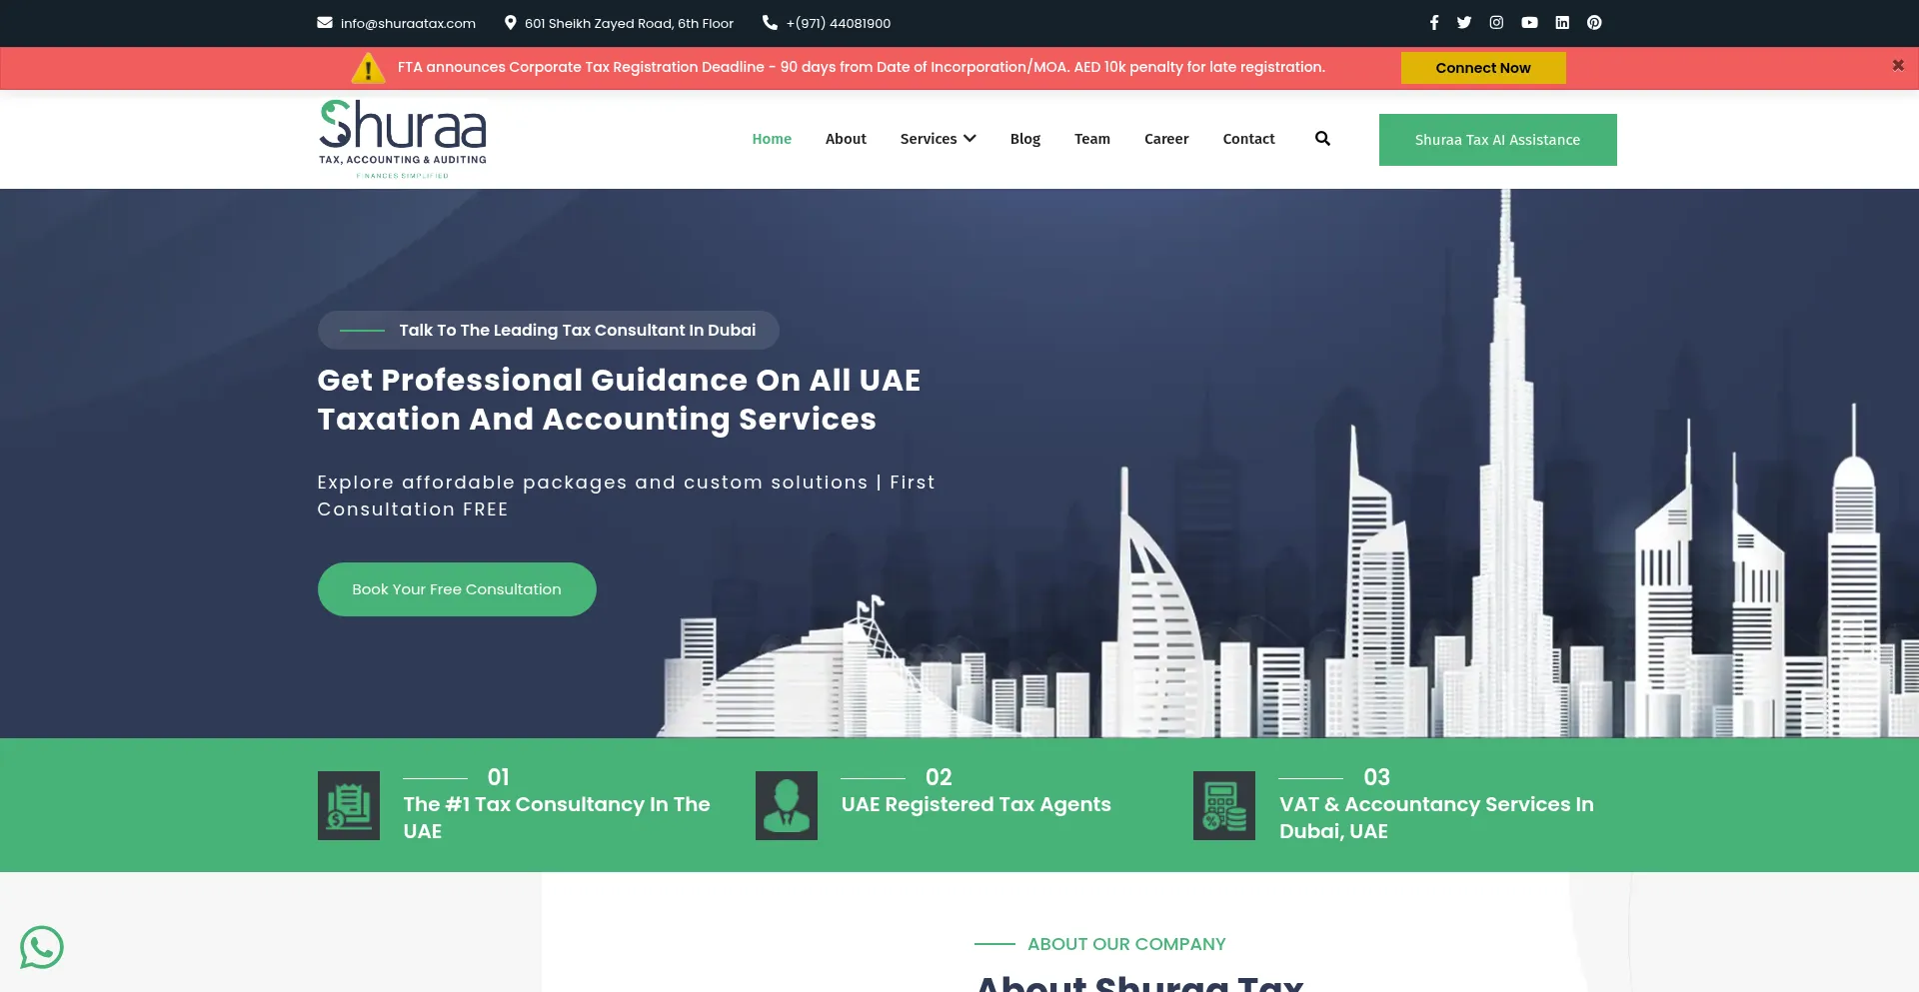Click The #1 Tax Consultancy text

click(x=556, y=817)
